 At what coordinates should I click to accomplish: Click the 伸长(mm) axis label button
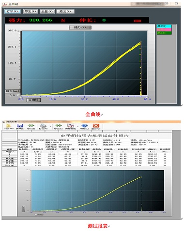13,91
